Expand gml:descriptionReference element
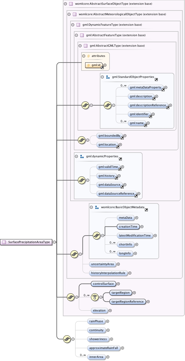 pyautogui.click(x=171, y=105)
